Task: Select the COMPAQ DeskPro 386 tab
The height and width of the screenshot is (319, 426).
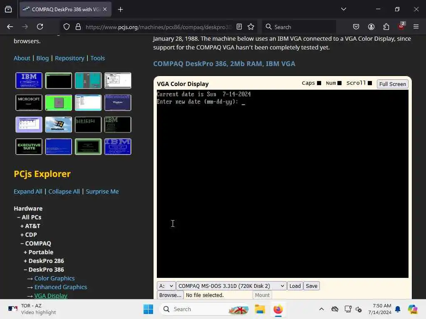Action: coord(65,10)
